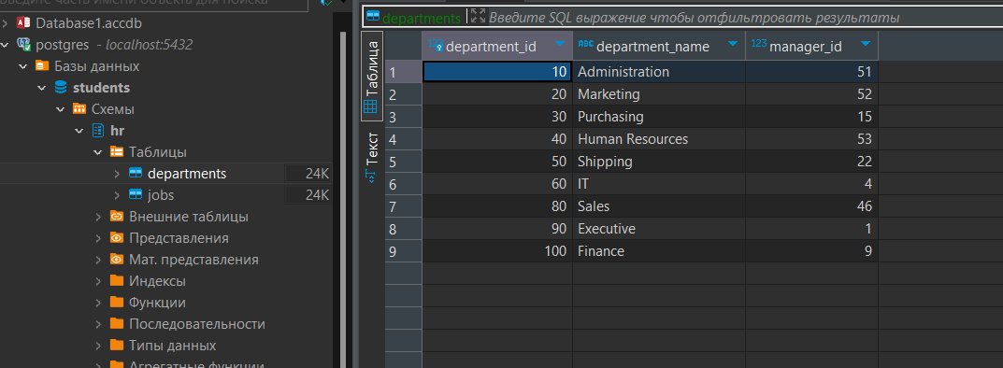Expand the Функции node
The width and height of the screenshot is (1003, 368).
[x=98, y=303]
